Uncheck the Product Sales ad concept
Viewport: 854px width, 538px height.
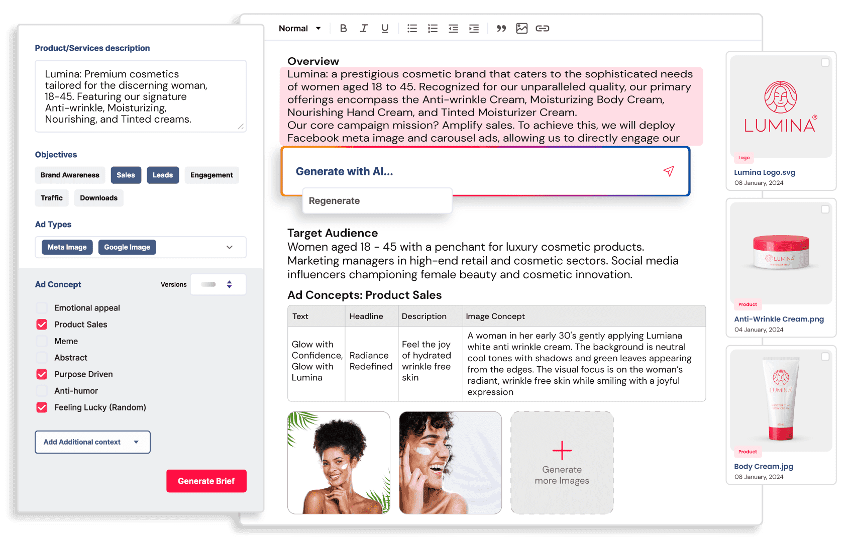[x=42, y=324]
